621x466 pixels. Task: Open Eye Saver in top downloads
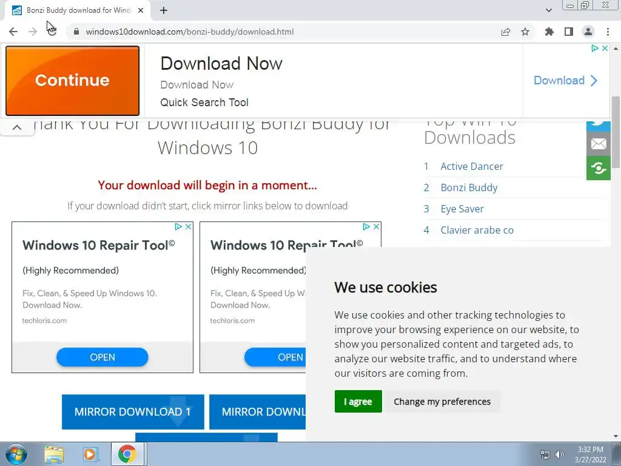coord(462,209)
